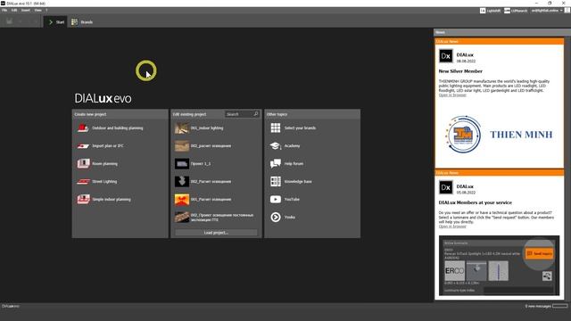This screenshot has width=571, height=321.
Task: Open the Insert menu
Action: 26,10
